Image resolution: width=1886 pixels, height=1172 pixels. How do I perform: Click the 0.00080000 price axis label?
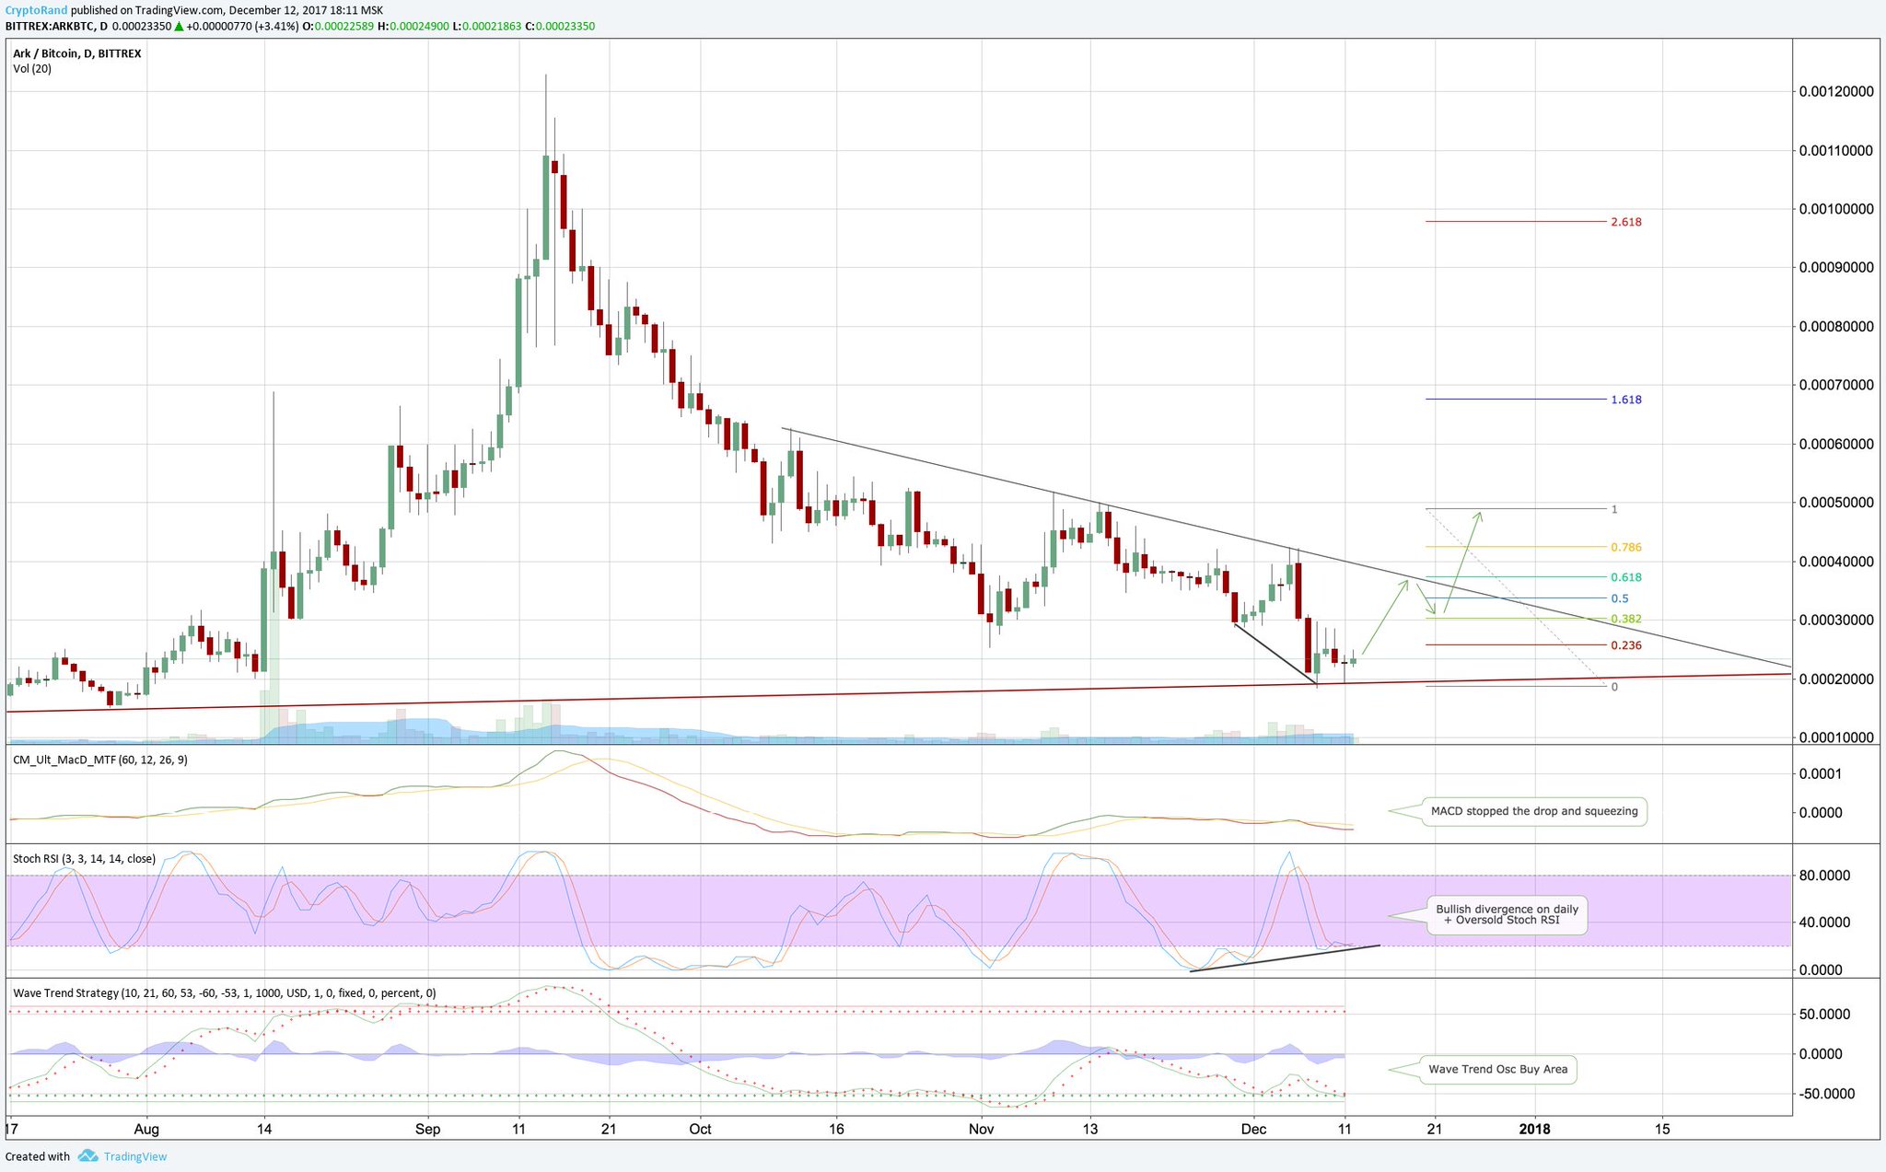coord(1835,326)
